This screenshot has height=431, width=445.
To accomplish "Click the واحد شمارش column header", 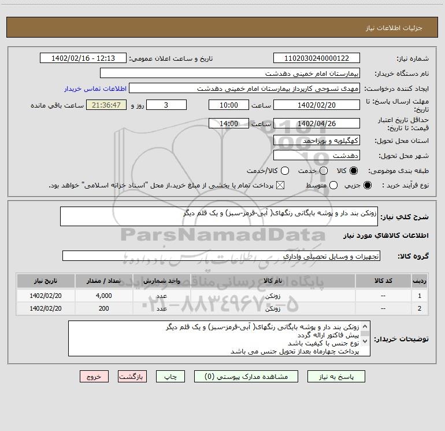I will (x=161, y=281).
